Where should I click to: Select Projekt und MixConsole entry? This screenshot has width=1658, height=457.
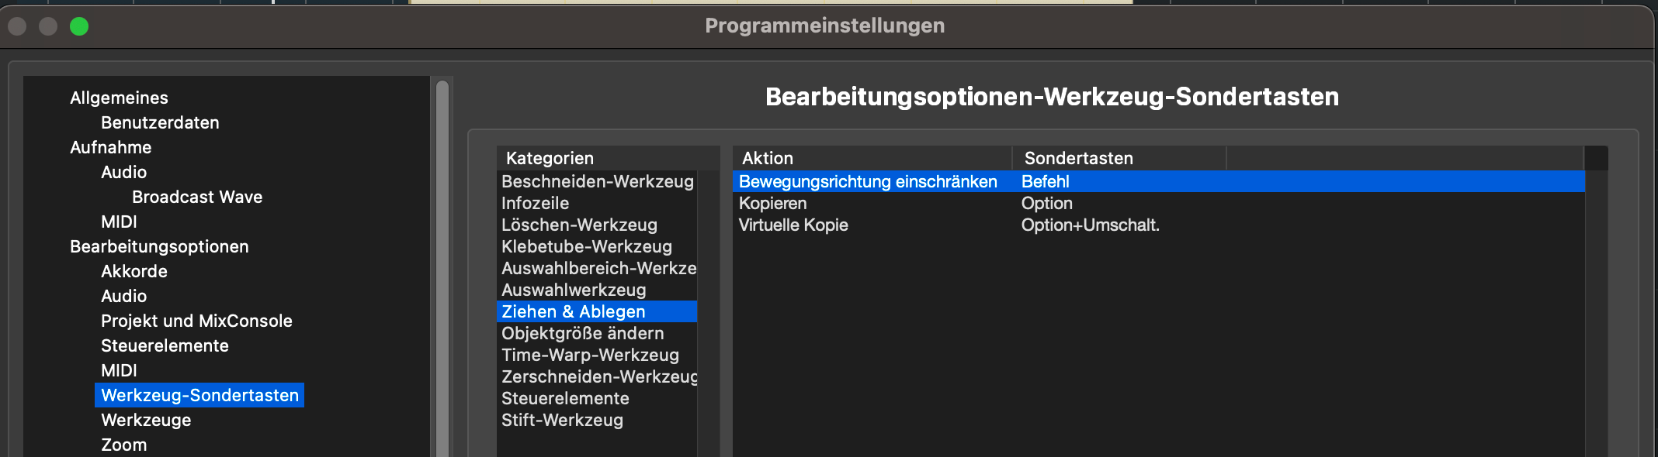[x=196, y=321]
